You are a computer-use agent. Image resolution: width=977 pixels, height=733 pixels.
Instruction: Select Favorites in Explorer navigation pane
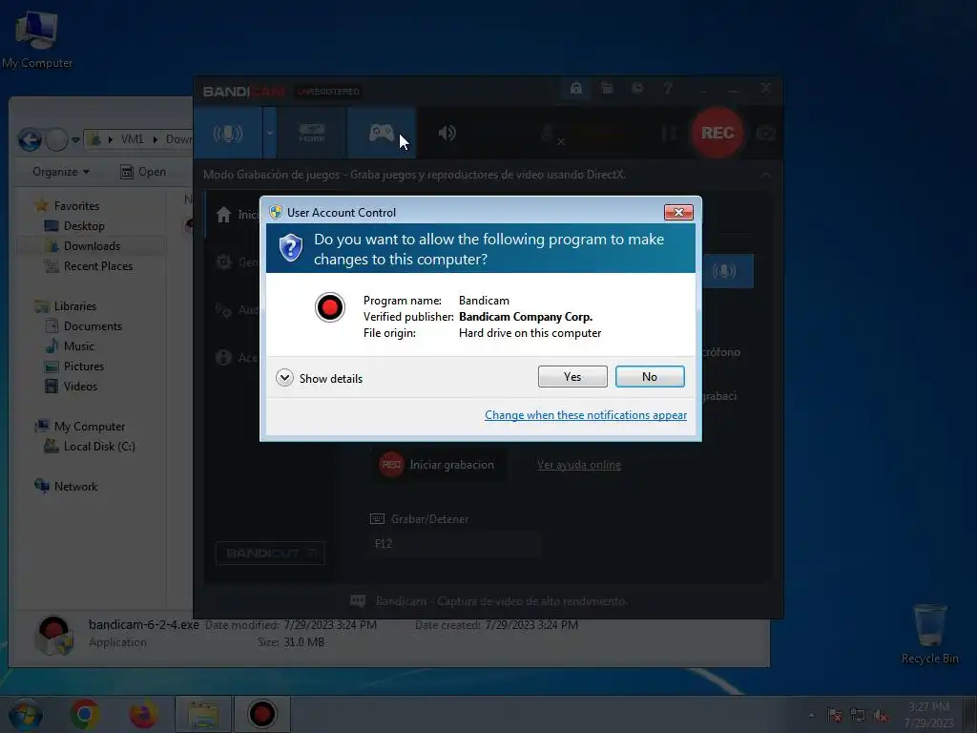(67, 206)
